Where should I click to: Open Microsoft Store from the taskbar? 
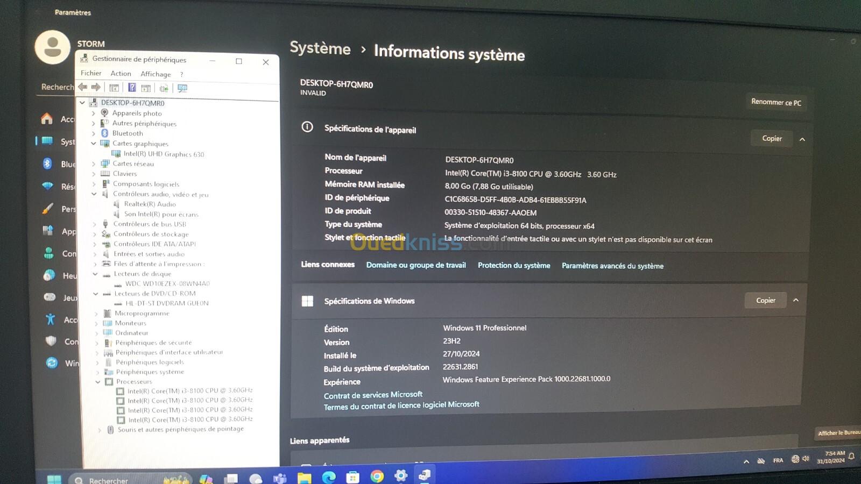pos(352,477)
